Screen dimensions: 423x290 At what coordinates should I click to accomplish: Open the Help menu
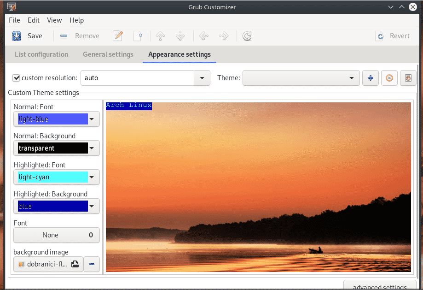76,20
